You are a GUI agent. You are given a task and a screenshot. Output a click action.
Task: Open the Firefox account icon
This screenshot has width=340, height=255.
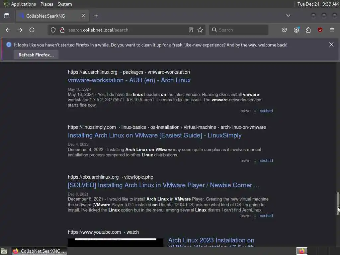pos(297,30)
